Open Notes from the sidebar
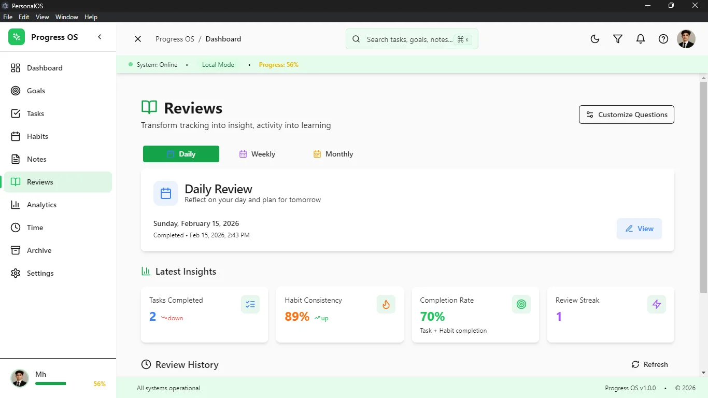 (x=58, y=159)
